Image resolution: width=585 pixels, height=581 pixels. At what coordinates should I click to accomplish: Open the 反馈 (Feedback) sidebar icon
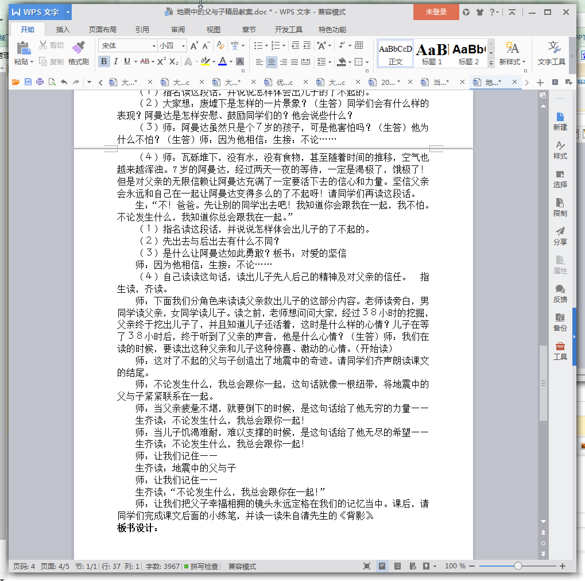tap(560, 294)
